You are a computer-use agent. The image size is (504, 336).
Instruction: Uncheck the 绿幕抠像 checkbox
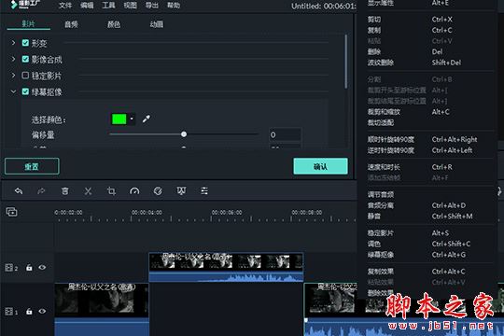click(x=25, y=92)
